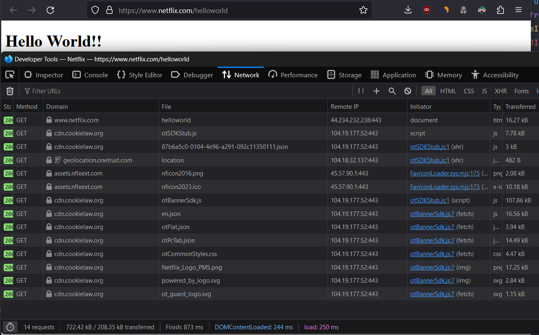Click the tracking shield icon beside geolocation.onetrust.com

click(x=57, y=160)
